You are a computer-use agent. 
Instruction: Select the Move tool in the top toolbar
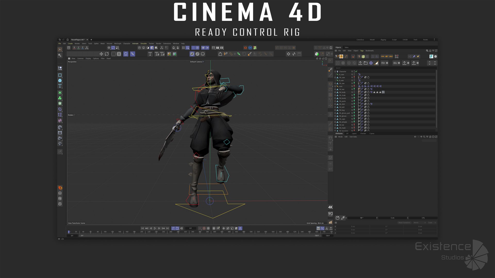[109, 48]
